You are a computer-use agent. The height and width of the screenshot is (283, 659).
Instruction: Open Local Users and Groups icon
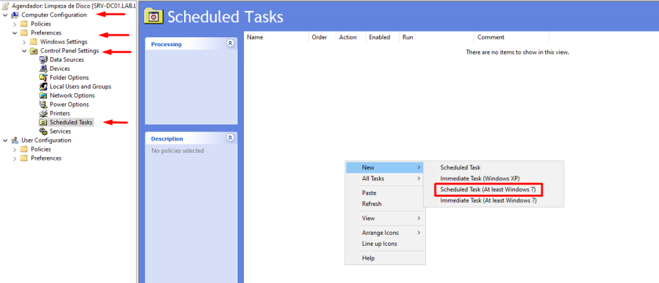click(x=44, y=87)
